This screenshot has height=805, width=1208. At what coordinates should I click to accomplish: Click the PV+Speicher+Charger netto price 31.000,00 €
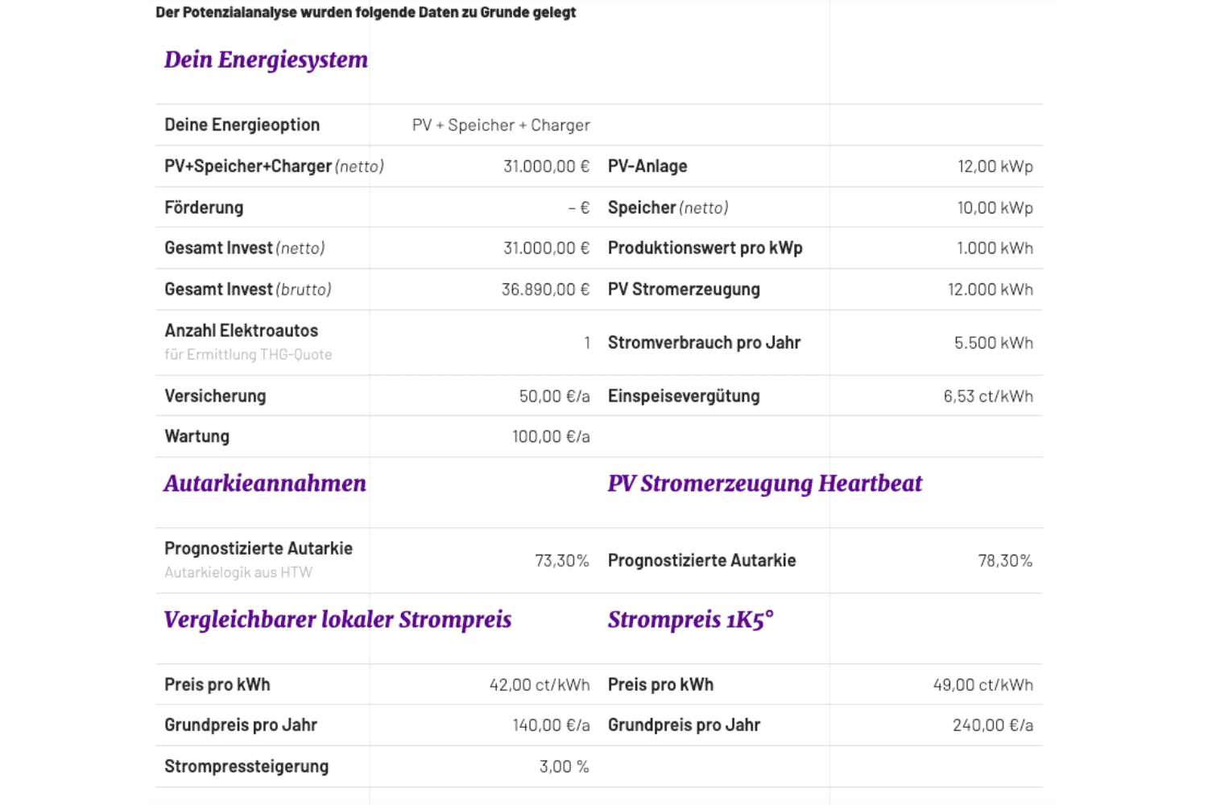pos(546,166)
